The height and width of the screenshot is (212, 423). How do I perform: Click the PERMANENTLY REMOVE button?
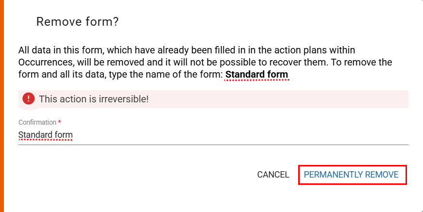pos(351,175)
